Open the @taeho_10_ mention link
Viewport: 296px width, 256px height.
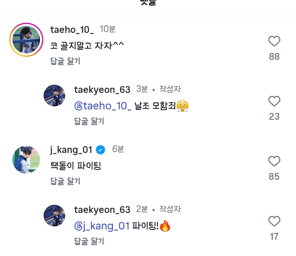[103, 106]
